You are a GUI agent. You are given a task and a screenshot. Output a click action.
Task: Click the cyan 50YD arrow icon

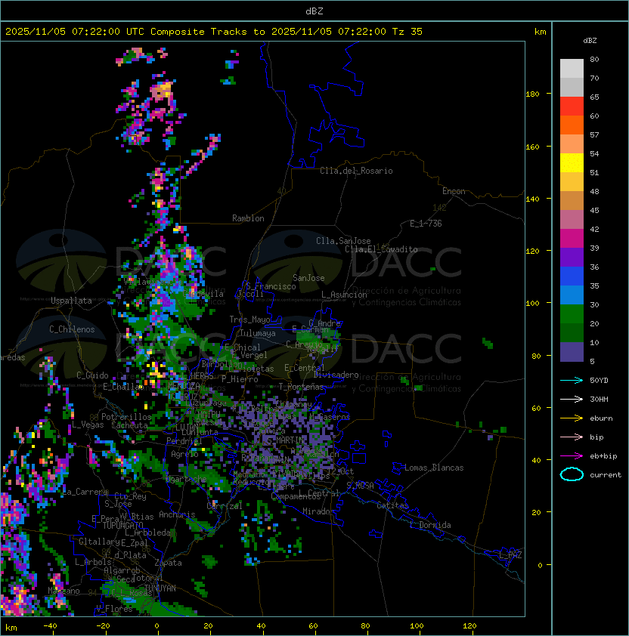pyautogui.click(x=572, y=380)
